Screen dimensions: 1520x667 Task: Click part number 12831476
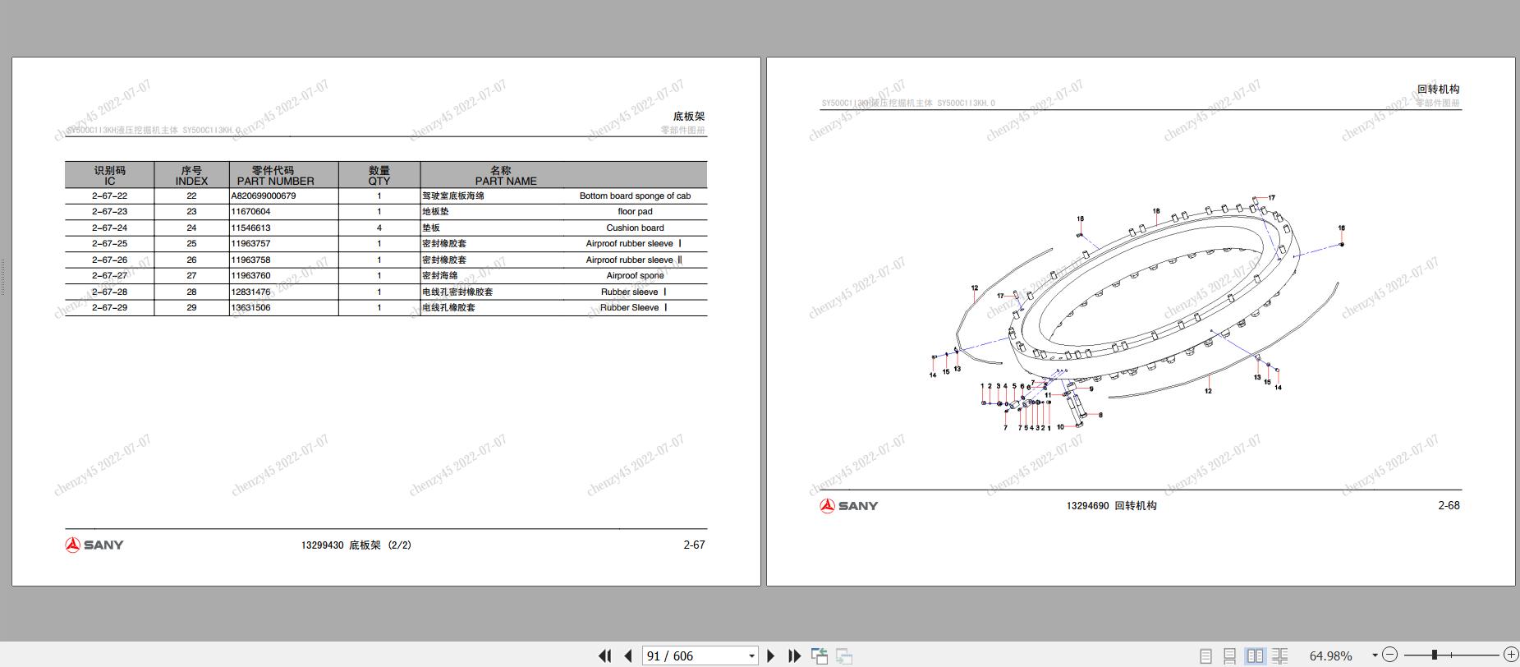tap(250, 292)
